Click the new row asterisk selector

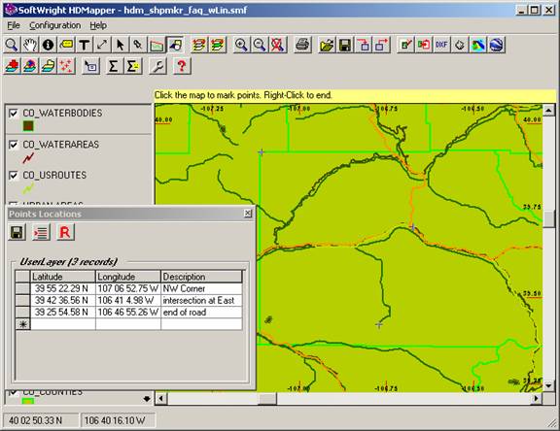tap(23, 324)
